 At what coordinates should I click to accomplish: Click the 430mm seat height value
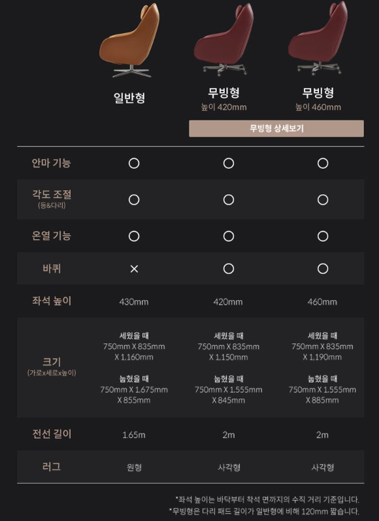coord(134,302)
